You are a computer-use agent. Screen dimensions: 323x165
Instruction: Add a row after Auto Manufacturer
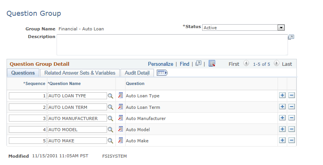click(282, 118)
